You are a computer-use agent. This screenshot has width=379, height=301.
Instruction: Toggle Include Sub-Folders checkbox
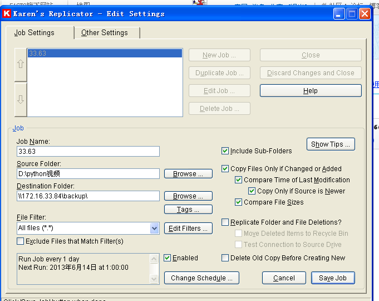point(225,151)
